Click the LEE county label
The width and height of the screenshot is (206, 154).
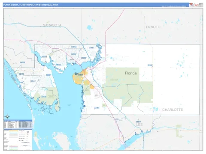(139, 124)
